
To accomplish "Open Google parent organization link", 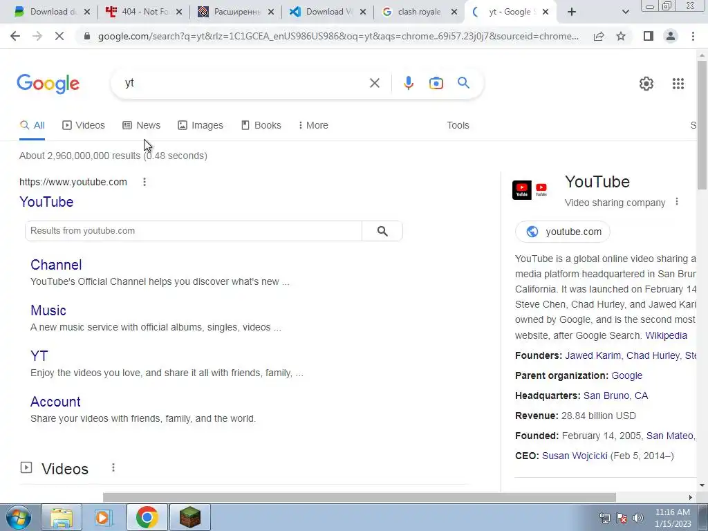I will [626, 375].
